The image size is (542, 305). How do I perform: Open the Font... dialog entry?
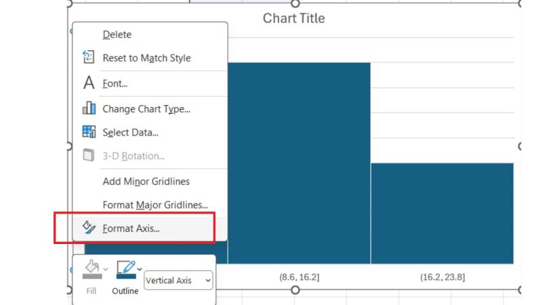tap(150, 83)
